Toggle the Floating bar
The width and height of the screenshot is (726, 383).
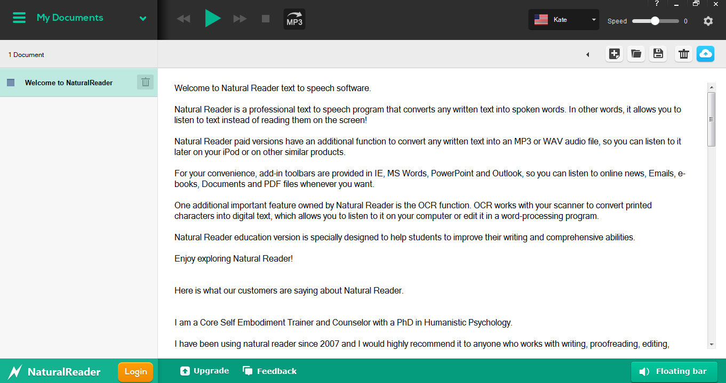[x=674, y=371]
